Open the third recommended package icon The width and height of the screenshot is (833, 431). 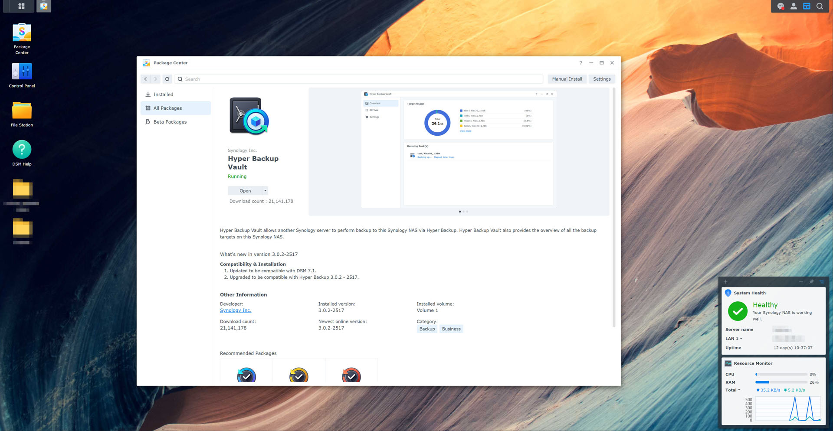click(351, 375)
